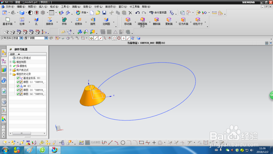
Task: Click the Start (开始) button
Action: pyautogui.click(x=82, y=13)
